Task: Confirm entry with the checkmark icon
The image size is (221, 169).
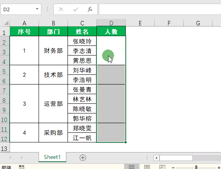Action: pos(76,9)
